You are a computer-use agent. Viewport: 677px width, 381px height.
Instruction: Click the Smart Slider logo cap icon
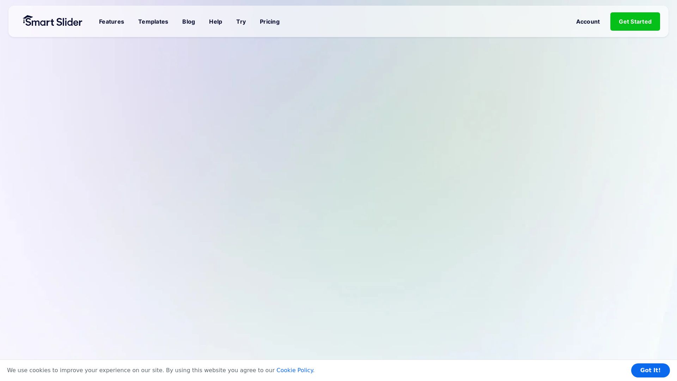(28, 17)
